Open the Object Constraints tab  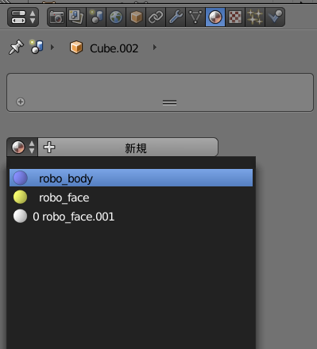(156, 17)
